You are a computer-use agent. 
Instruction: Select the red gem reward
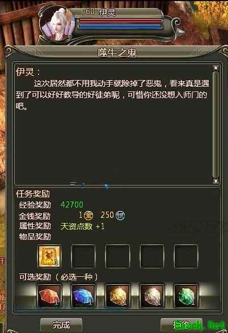click(49, 296)
